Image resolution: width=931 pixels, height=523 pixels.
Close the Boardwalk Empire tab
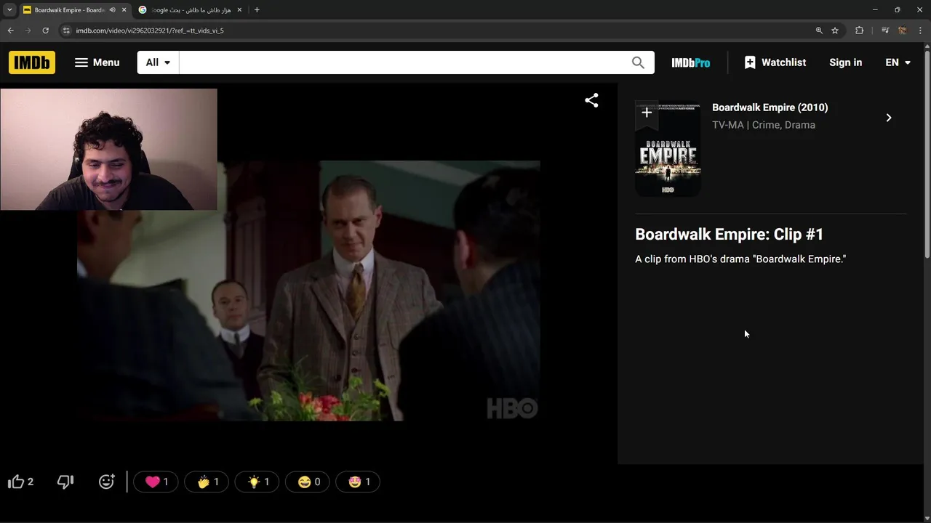pyautogui.click(x=123, y=10)
